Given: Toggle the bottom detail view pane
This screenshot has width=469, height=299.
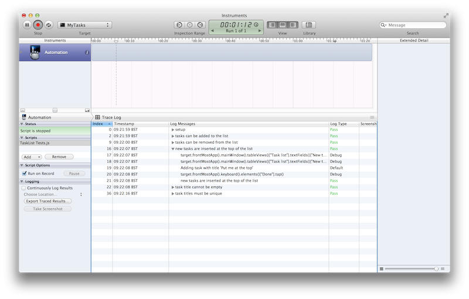Looking at the screenshot, I should point(283,25).
